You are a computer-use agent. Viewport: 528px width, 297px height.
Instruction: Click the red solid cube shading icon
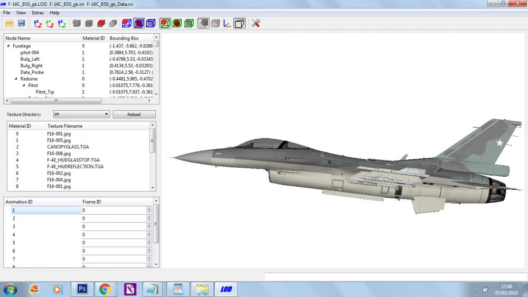point(101,23)
